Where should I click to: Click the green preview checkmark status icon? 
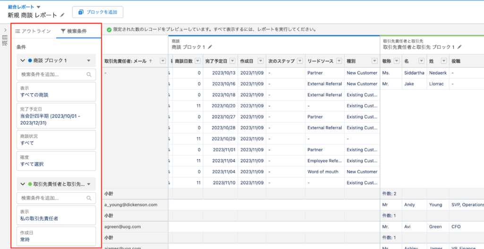tap(109, 30)
